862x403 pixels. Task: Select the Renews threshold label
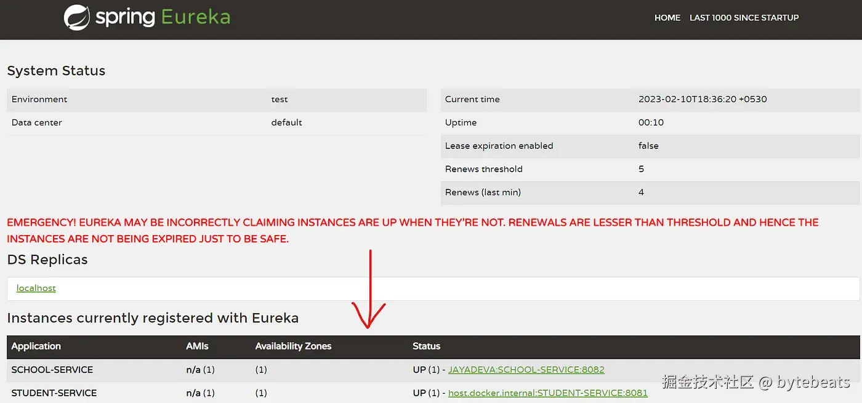pos(484,169)
